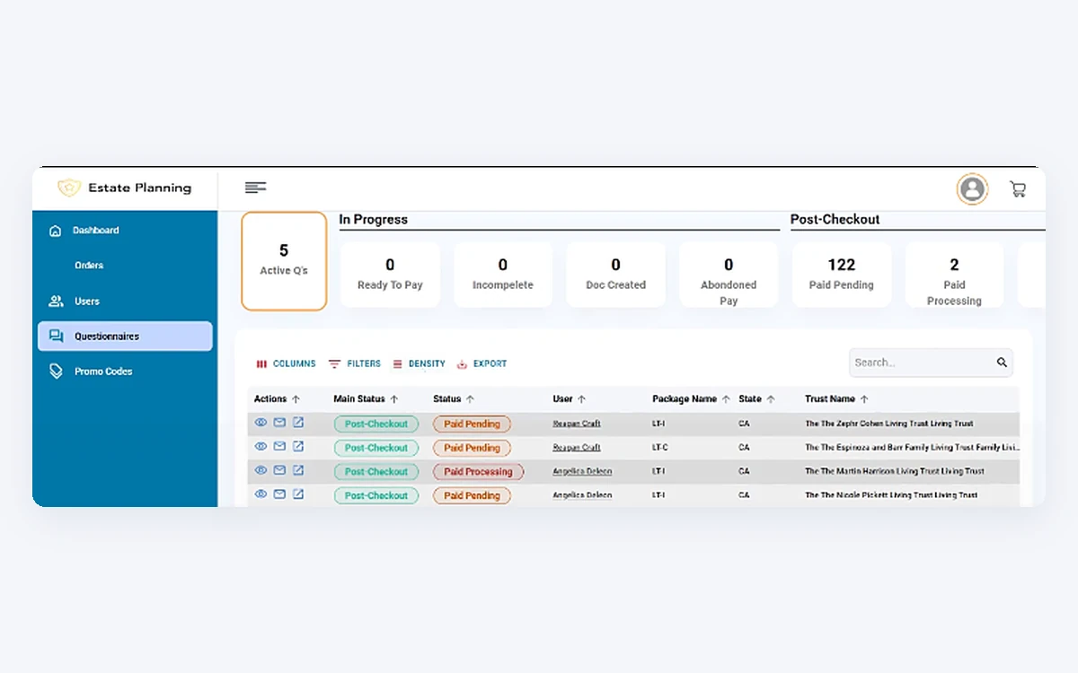Click the CA state cell in Martin Harrison row
Viewport: 1078px width, 673px height.
(x=744, y=471)
